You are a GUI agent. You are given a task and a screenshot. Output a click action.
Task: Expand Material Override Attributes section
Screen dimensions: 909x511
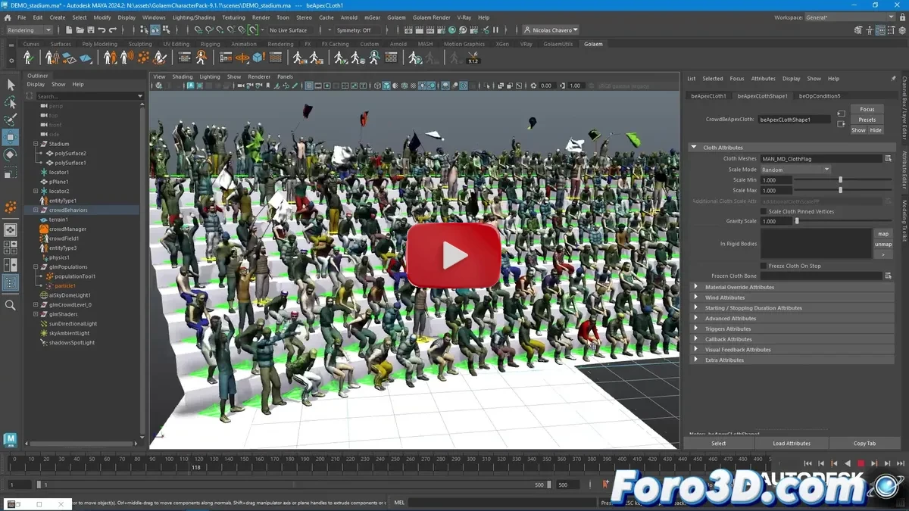[695, 287]
